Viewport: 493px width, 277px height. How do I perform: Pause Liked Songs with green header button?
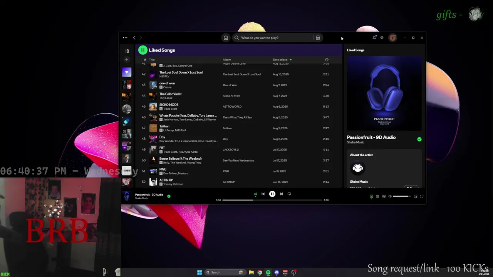pos(143,50)
